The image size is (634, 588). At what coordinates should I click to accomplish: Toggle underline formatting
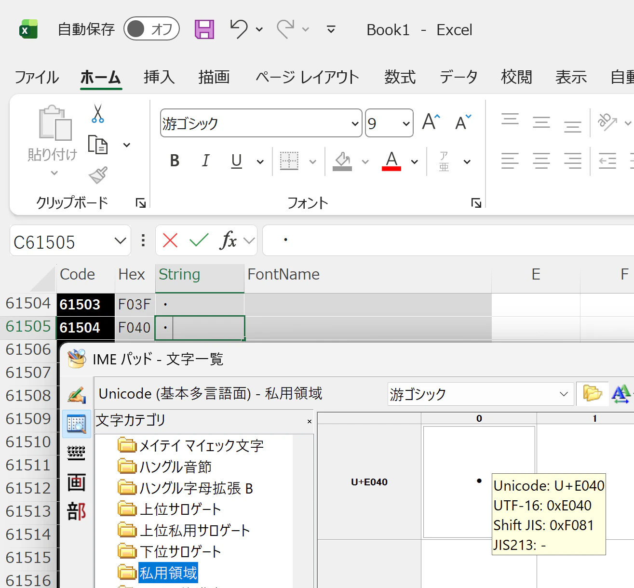click(x=236, y=161)
